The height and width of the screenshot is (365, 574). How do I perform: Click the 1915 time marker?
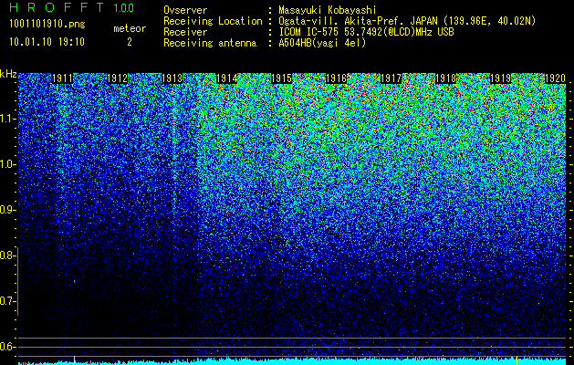281,78
